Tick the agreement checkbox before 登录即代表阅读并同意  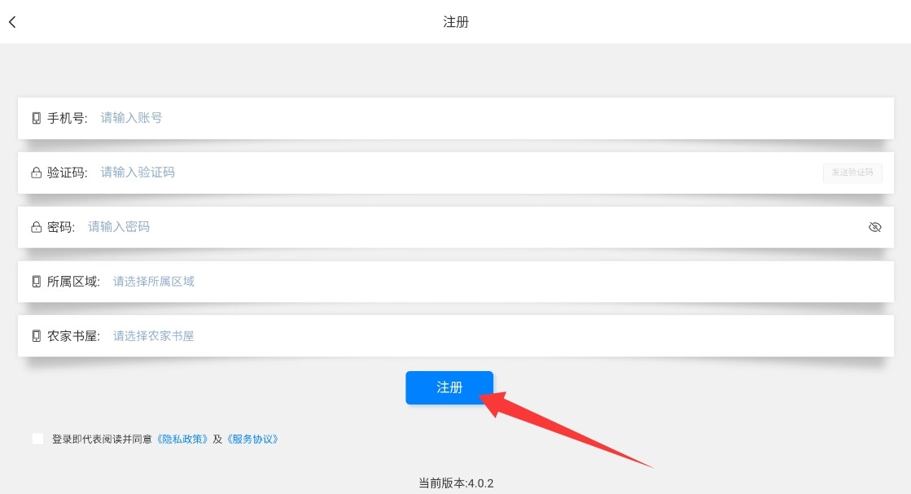pos(38,439)
